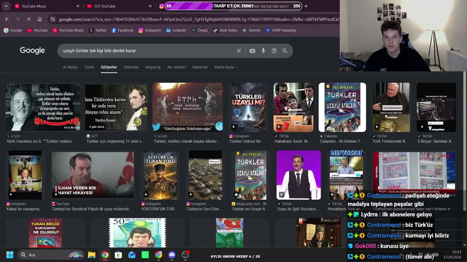This screenshot has height=262, width=467.
Task: Open File Explorer from the taskbar
Action: click(92, 255)
